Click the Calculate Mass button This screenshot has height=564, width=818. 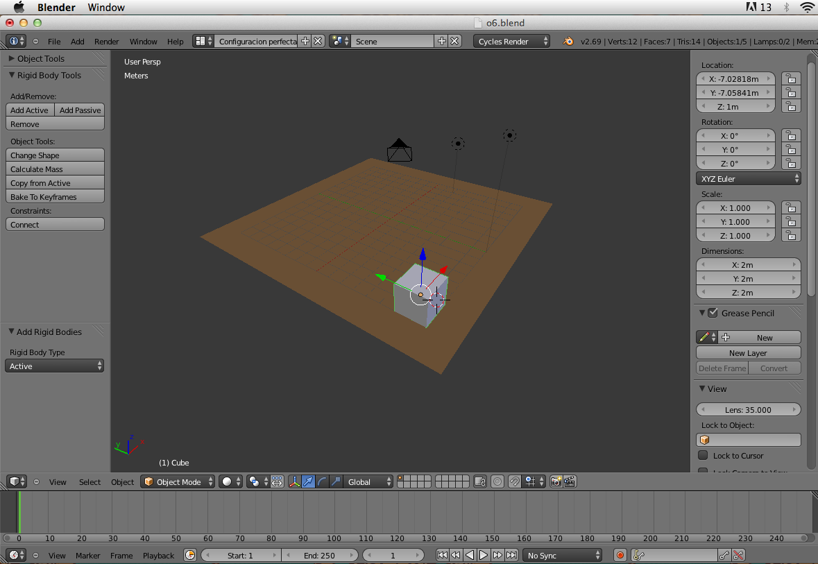point(55,169)
